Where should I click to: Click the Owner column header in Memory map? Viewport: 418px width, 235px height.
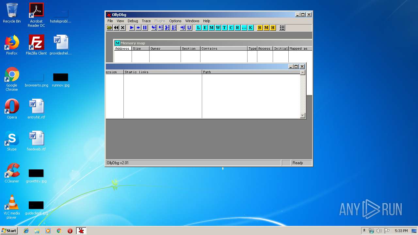165,48
